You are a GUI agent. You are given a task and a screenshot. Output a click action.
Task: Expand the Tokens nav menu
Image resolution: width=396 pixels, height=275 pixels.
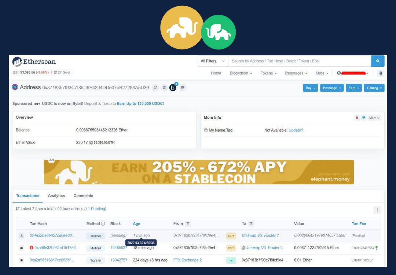268,73
